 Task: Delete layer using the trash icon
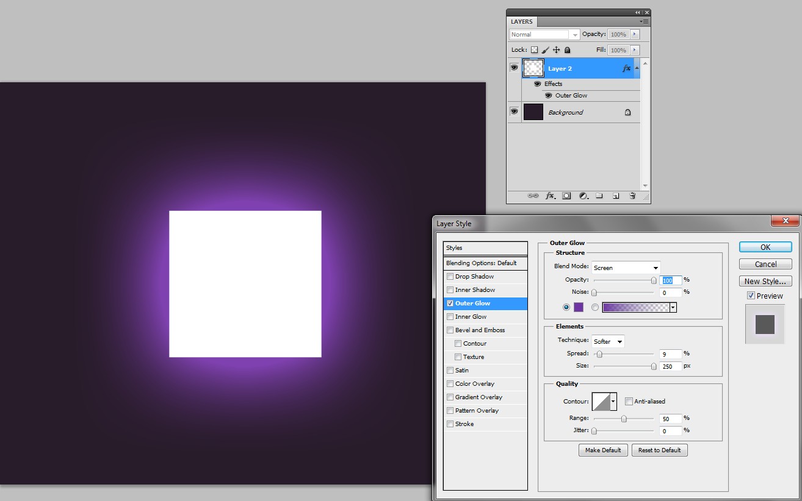click(x=632, y=196)
